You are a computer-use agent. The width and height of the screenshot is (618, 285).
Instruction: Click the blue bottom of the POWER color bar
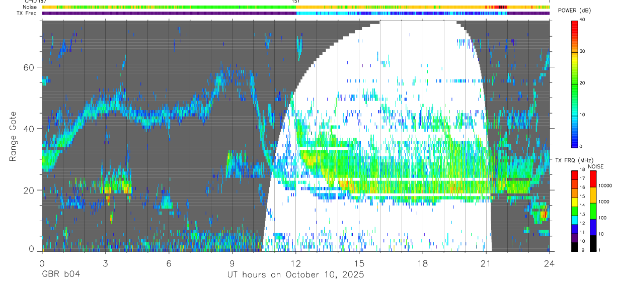(x=574, y=141)
